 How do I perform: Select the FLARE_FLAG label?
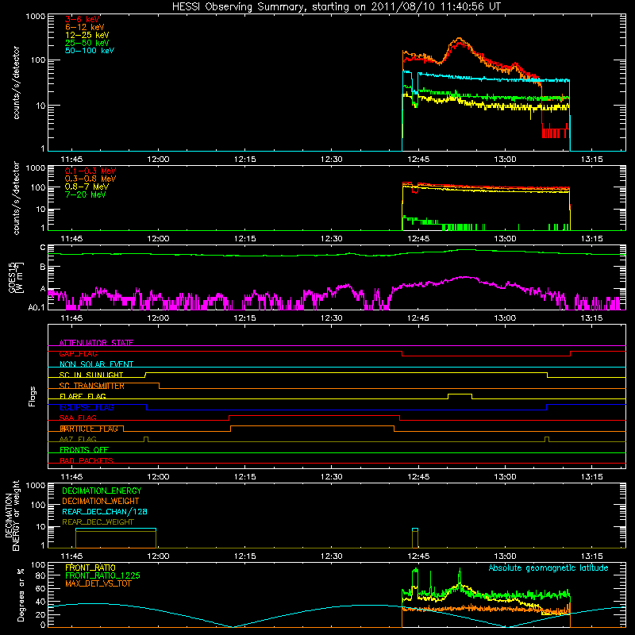pos(83,396)
